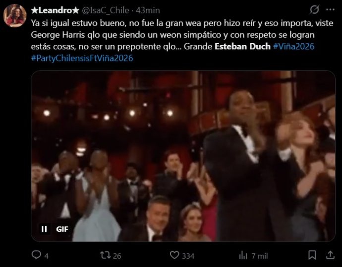This screenshot has width=342, height=267.
Task: Like the tweet with heart icon
Action: 174,255
